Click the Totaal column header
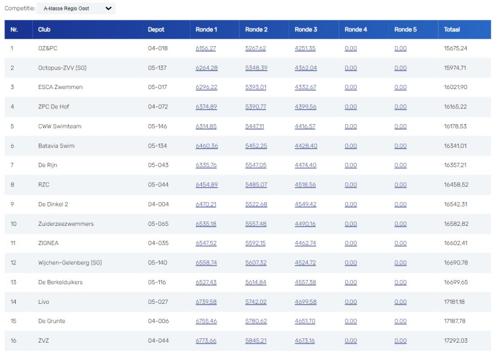This screenshot has height=352, width=493. click(x=452, y=30)
